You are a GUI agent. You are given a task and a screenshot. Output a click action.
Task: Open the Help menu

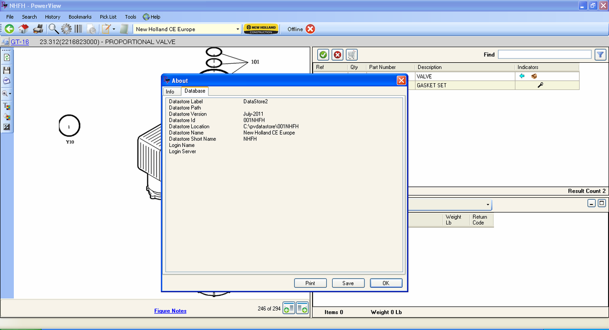click(x=152, y=17)
